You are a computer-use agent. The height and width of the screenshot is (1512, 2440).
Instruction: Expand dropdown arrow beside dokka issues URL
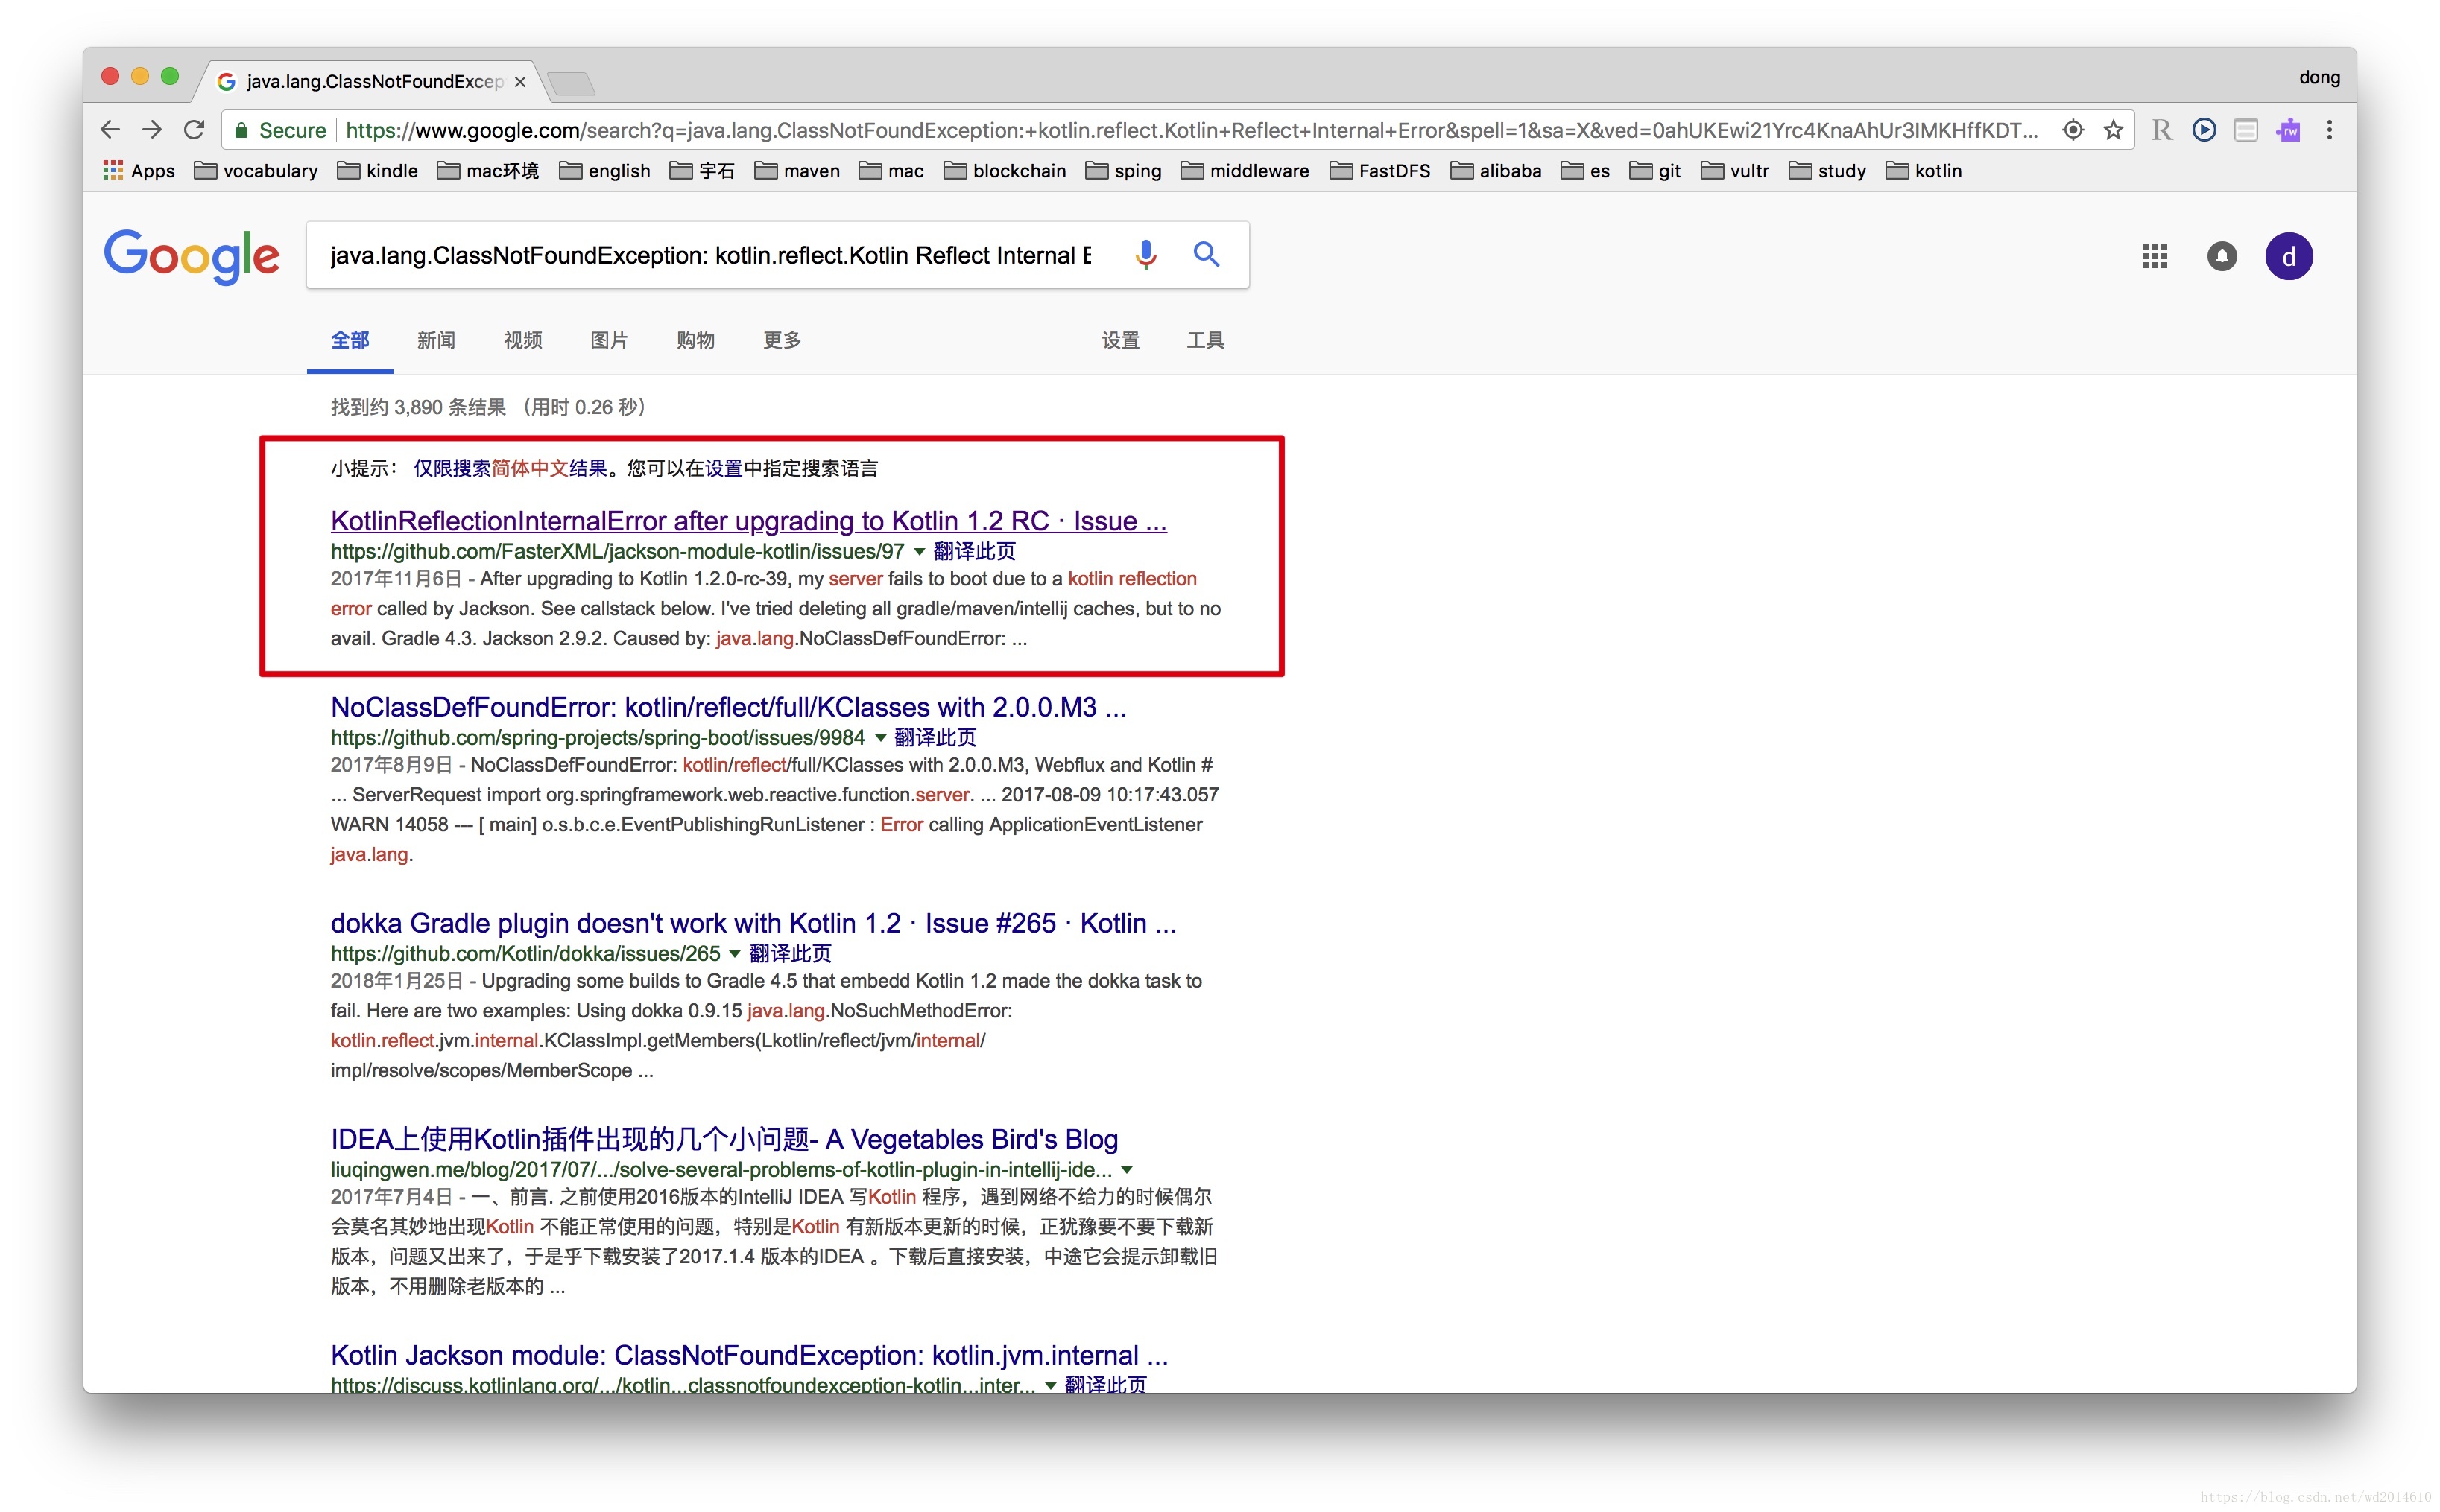(x=736, y=954)
